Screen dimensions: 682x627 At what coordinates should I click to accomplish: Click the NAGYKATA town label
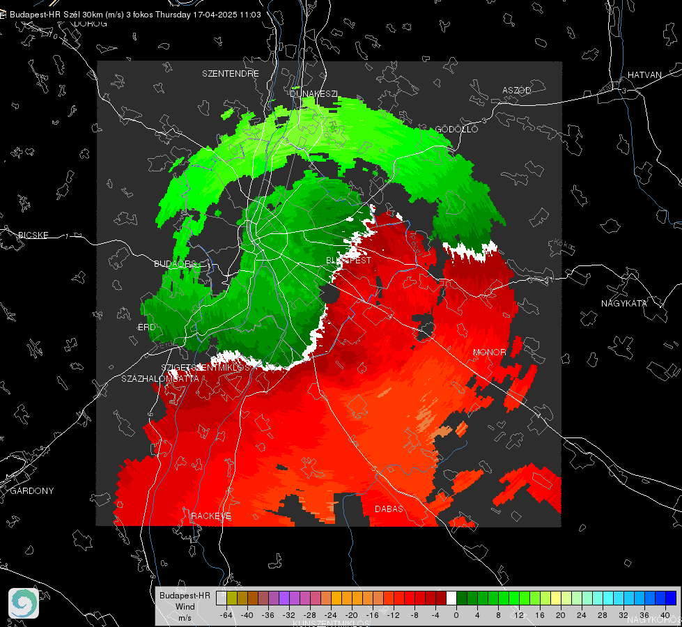(x=623, y=303)
